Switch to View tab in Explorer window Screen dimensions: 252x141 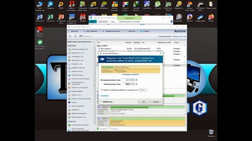113,22
